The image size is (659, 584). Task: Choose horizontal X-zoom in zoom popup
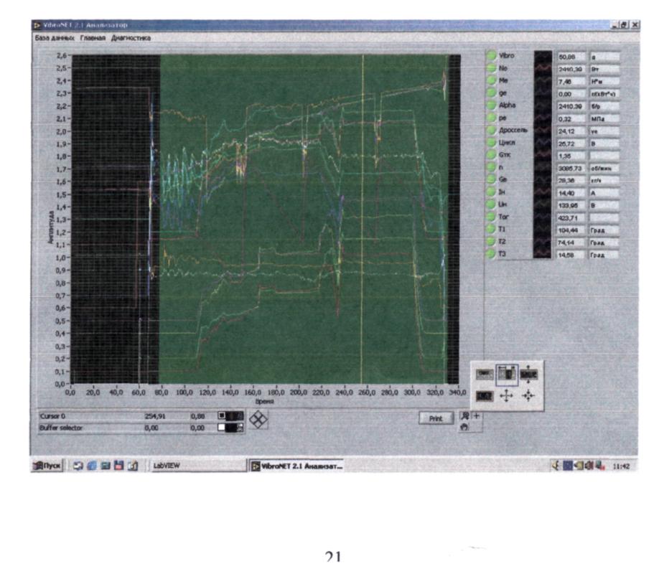508,374
